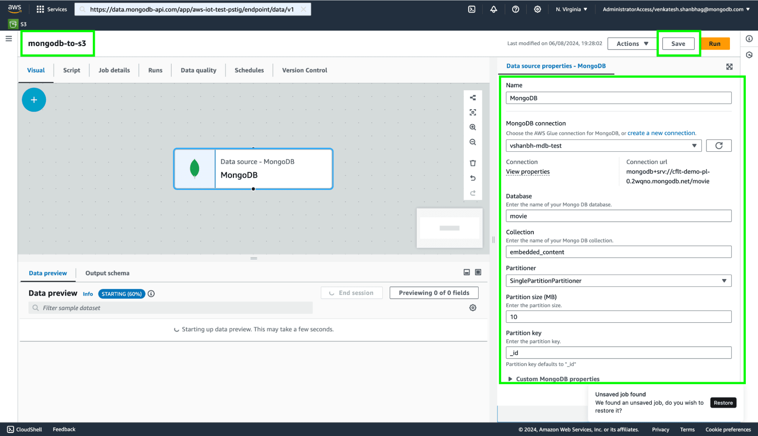Maximize the data preview panel
Screen dimensions: 758x436
478,272
